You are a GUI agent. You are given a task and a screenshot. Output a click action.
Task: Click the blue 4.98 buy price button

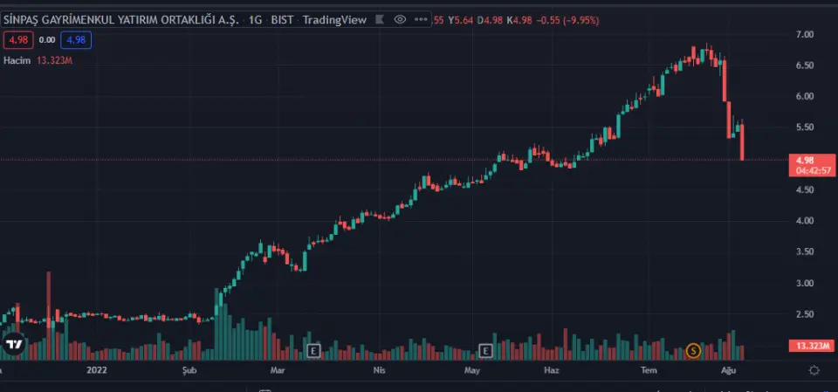tap(76, 39)
